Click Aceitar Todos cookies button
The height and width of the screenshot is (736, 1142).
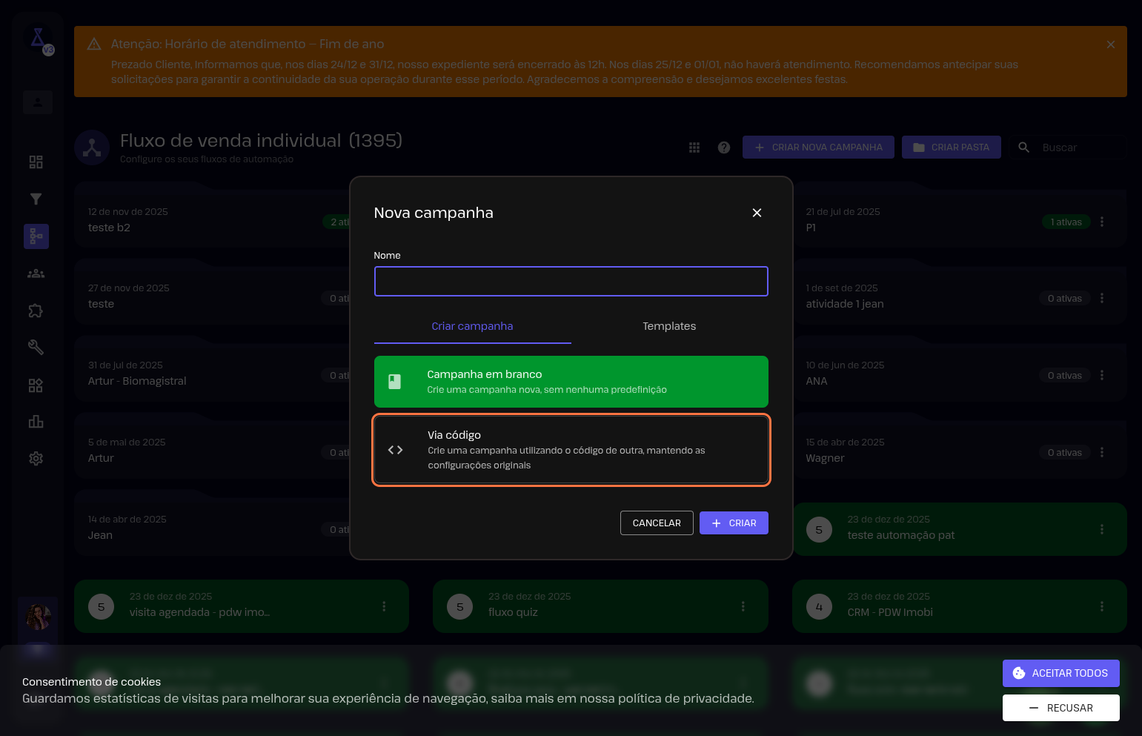click(1060, 673)
